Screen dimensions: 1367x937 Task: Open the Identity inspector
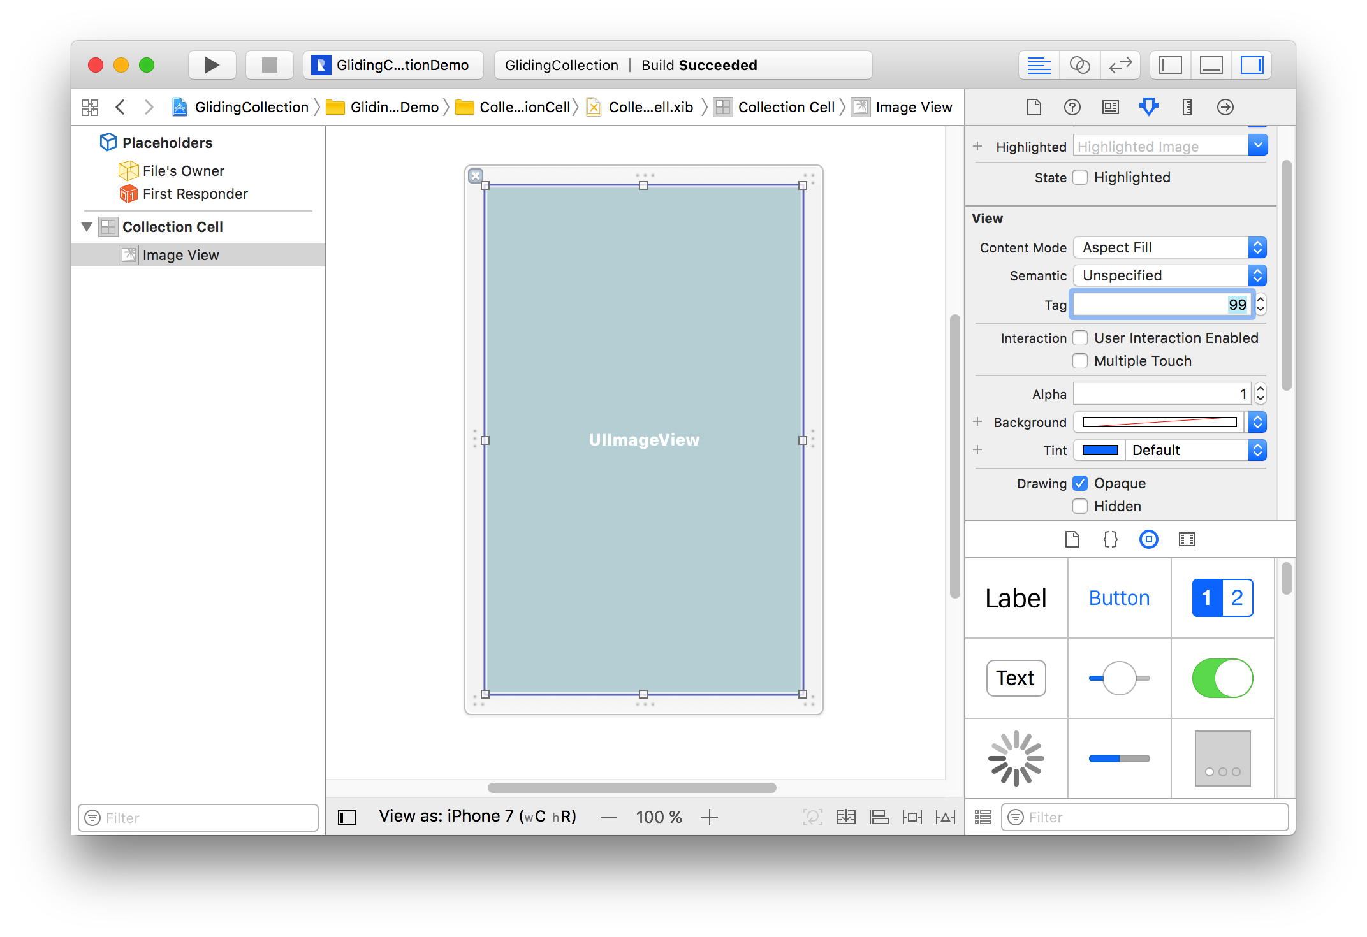(x=1110, y=107)
